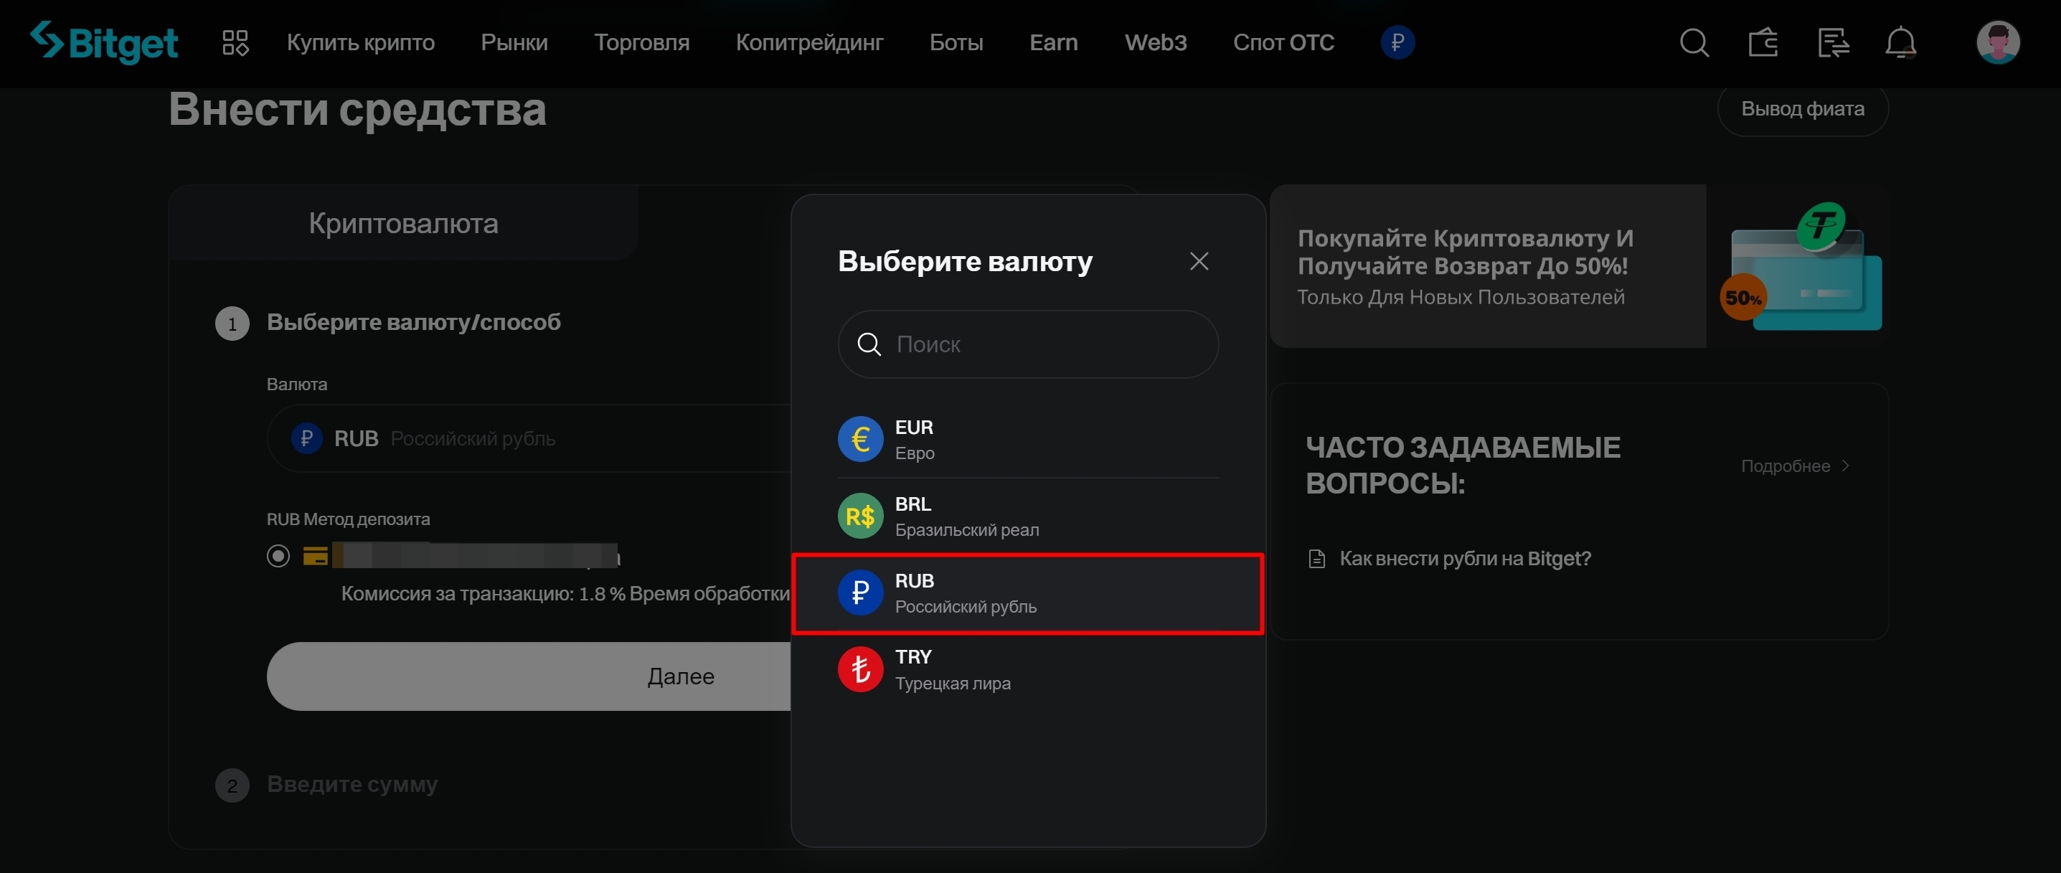Click the chevron next to Подробнее

[x=1845, y=466]
